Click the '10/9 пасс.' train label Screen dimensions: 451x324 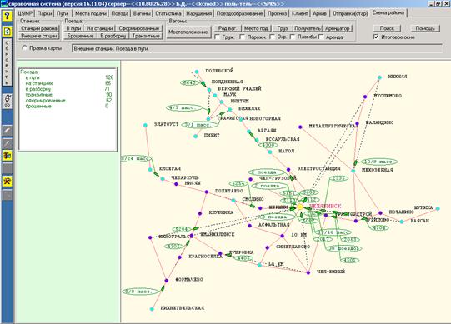378,162
